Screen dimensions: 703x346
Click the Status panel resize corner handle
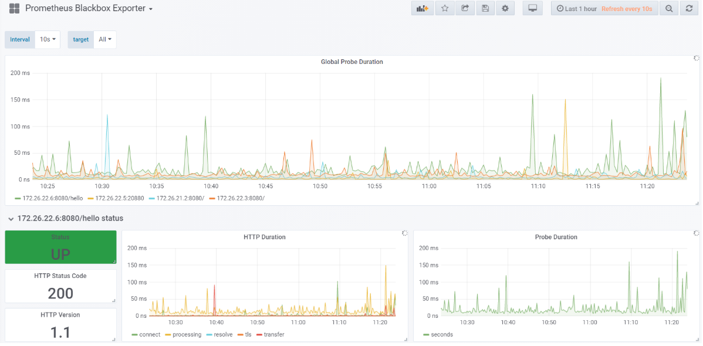[x=114, y=262]
